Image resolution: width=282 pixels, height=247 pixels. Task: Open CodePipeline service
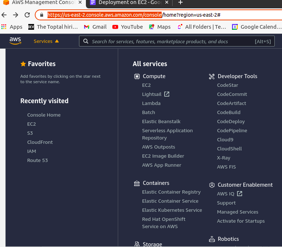coord(232,130)
